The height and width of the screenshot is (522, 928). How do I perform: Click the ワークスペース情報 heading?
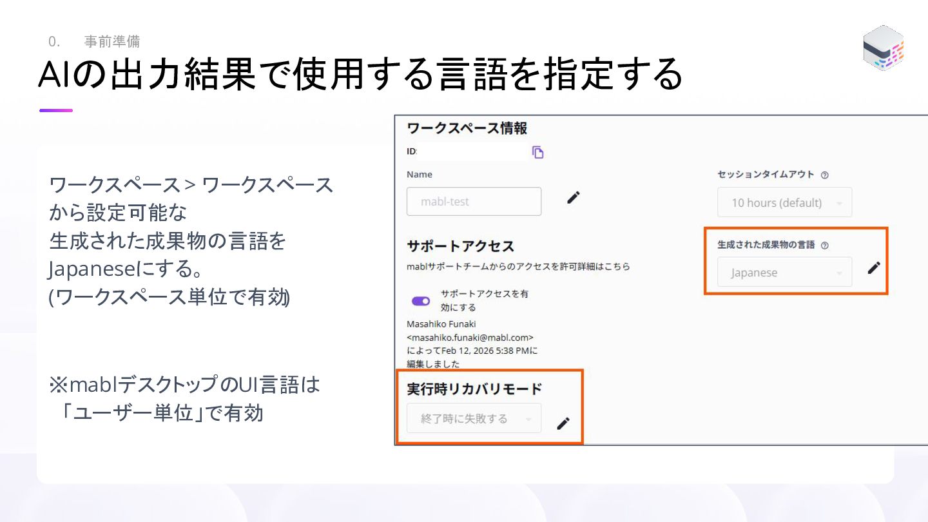[467, 128]
